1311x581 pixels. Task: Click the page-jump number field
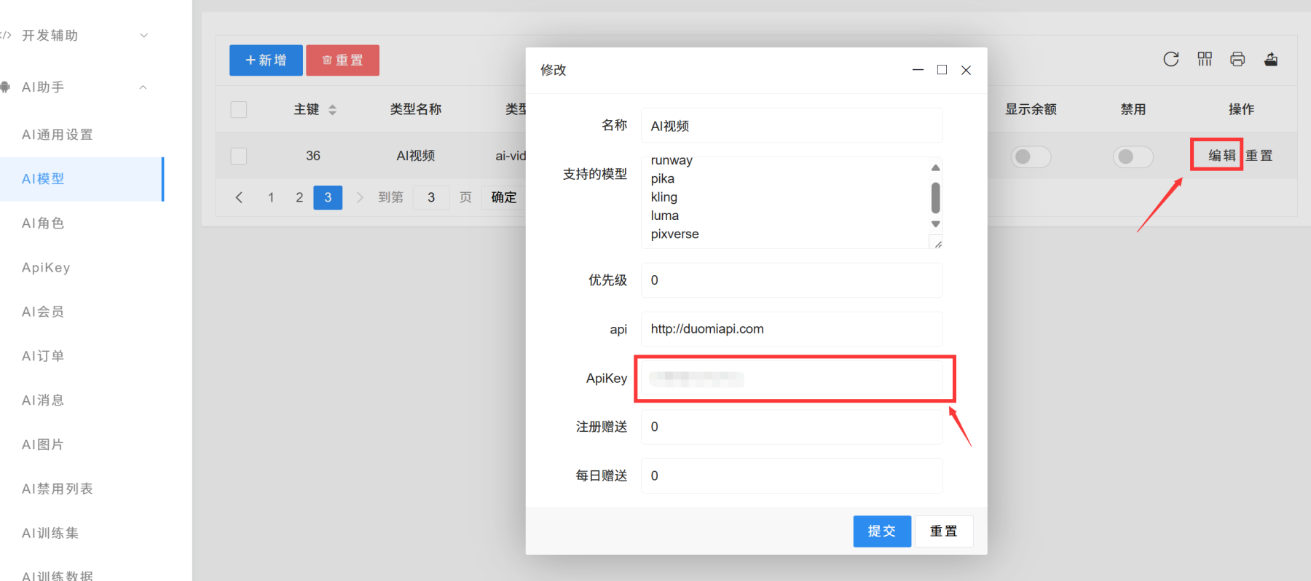coord(431,197)
